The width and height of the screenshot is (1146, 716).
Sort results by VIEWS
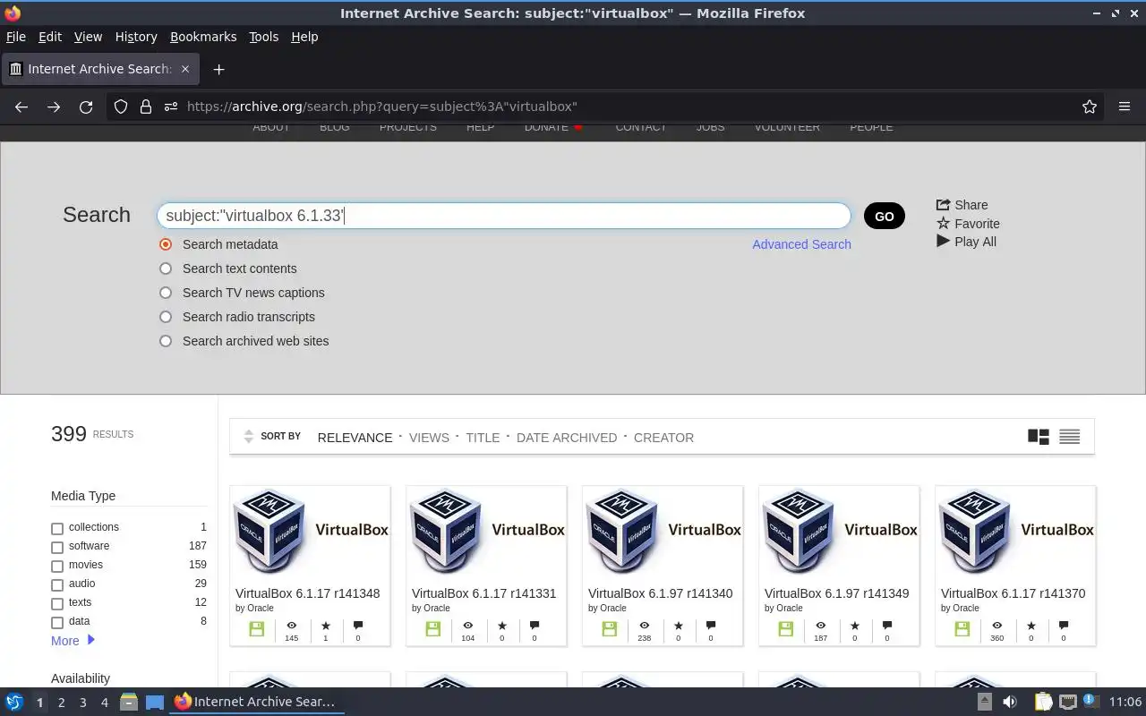pos(429,438)
